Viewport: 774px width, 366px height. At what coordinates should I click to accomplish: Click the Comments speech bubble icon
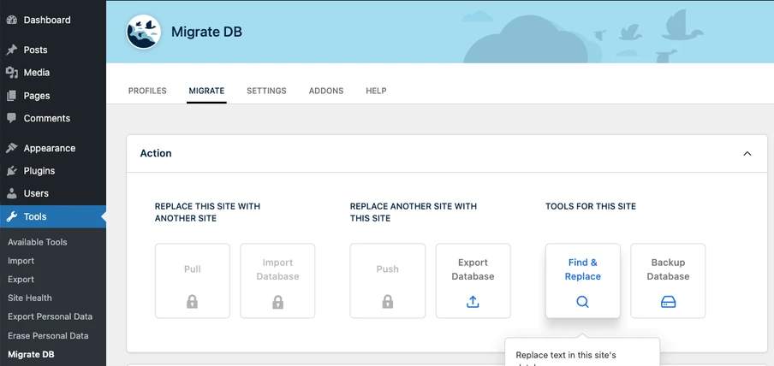(x=11, y=118)
